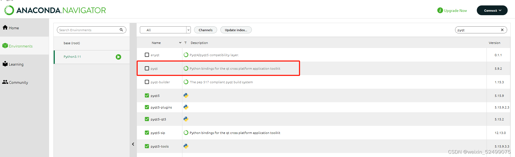Open the Home section
Screen dimensions: 515x157
(x=24, y=28)
